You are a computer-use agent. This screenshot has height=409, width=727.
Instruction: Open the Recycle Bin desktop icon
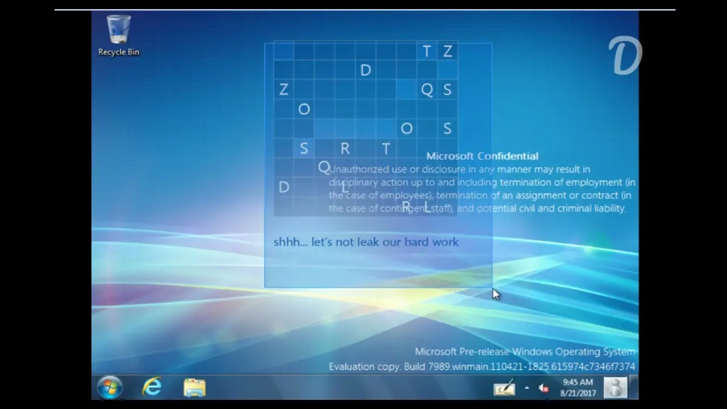click(119, 36)
